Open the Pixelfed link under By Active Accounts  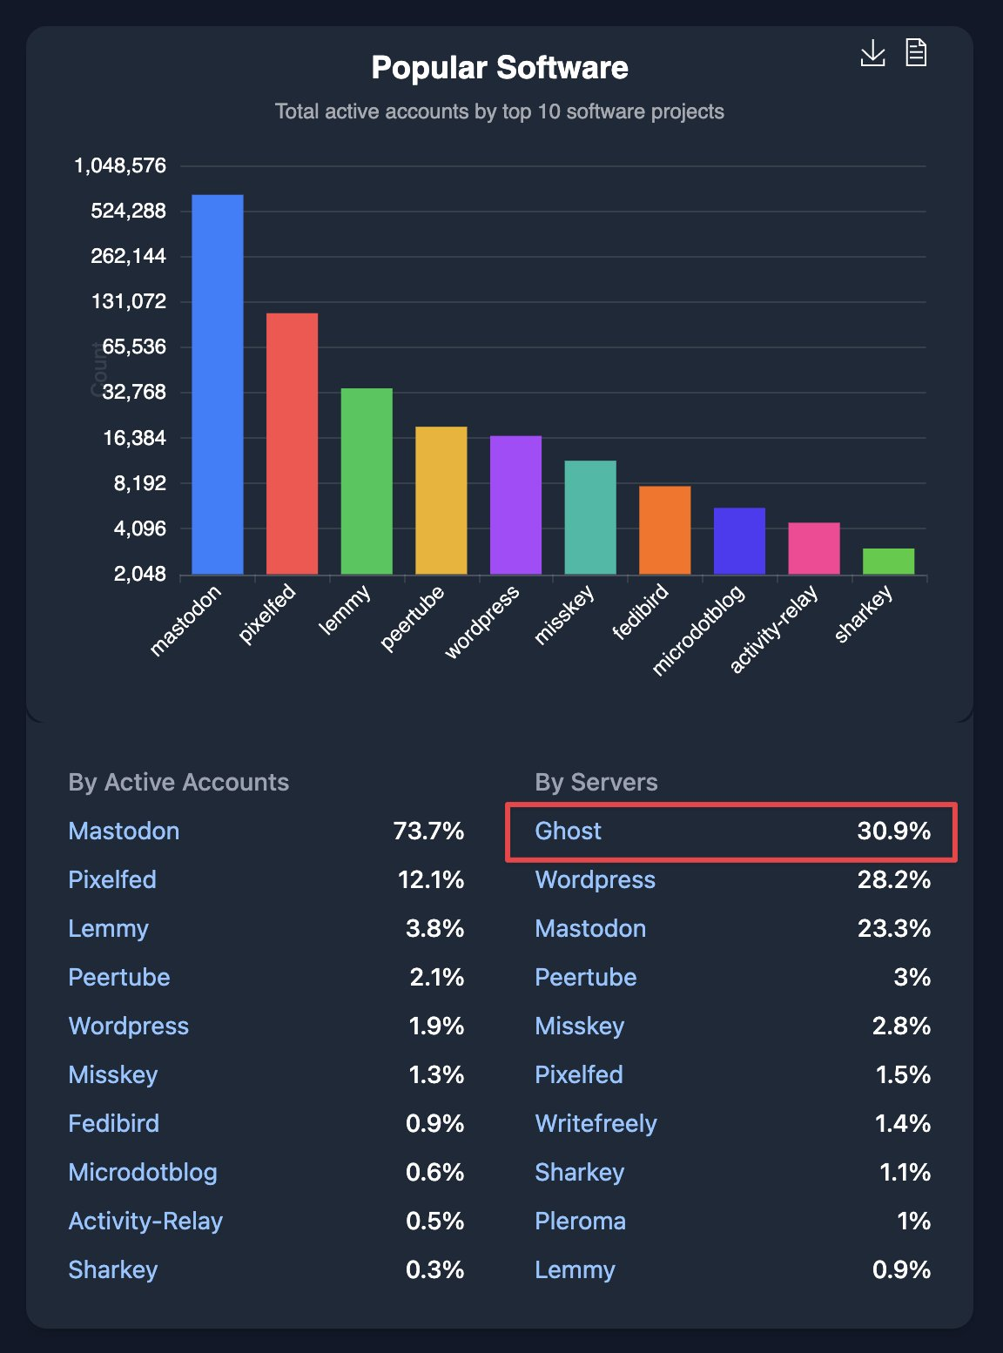coord(112,880)
